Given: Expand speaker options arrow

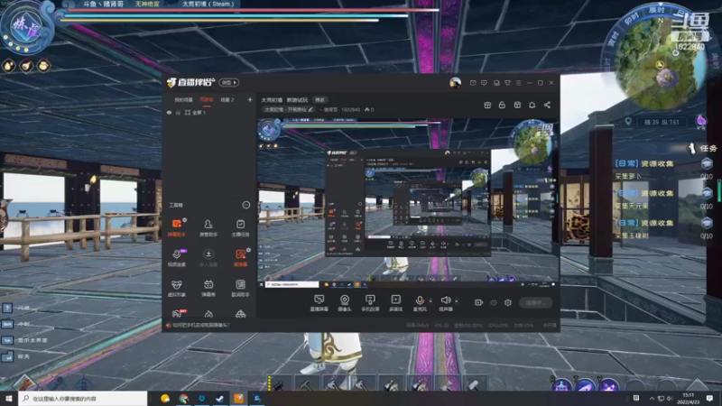Looking at the screenshot, I should click(x=457, y=301).
